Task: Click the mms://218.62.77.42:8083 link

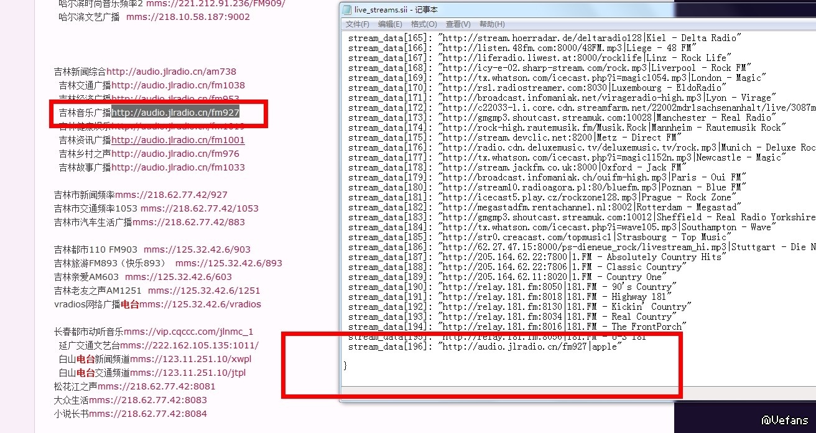Action: click(148, 400)
